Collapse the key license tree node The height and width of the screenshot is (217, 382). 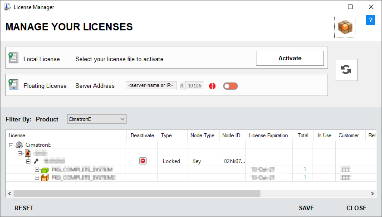(x=28, y=161)
